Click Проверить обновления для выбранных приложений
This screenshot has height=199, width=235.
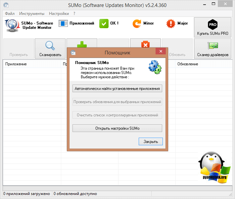[117, 102]
